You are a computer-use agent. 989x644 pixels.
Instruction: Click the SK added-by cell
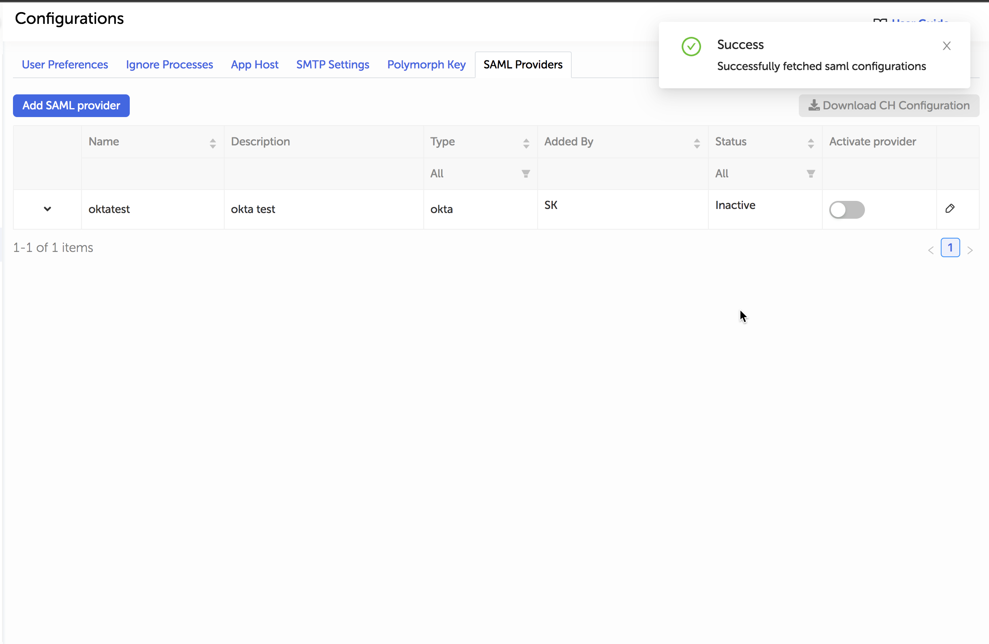tap(623, 209)
